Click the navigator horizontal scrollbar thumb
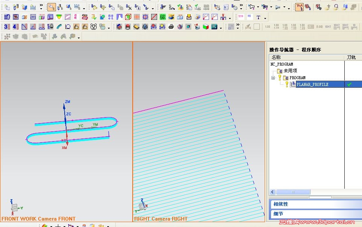362x227 pixels. pyautogui.click(x=293, y=192)
